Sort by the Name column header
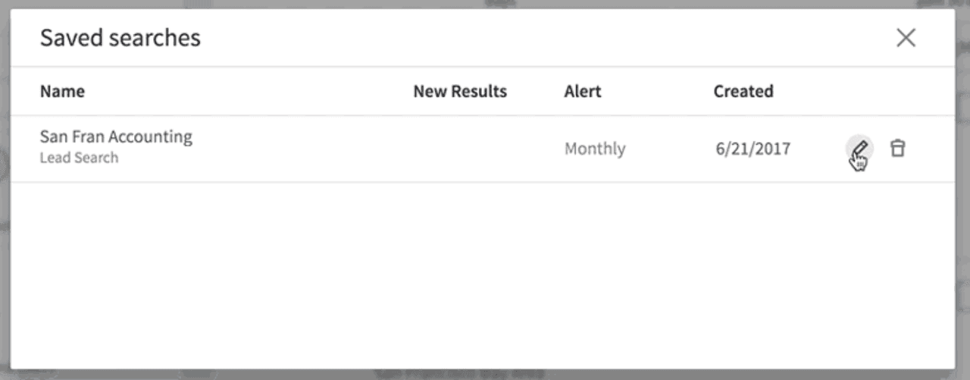This screenshot has height=380, width=970. click(x=62, y=92)
